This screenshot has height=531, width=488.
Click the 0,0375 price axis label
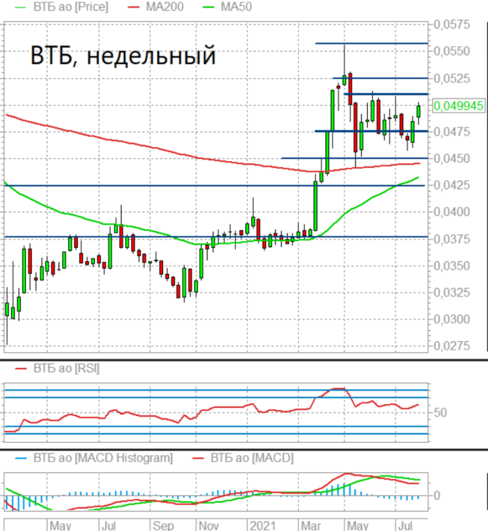pyautogui.click(x=452, y=239)
